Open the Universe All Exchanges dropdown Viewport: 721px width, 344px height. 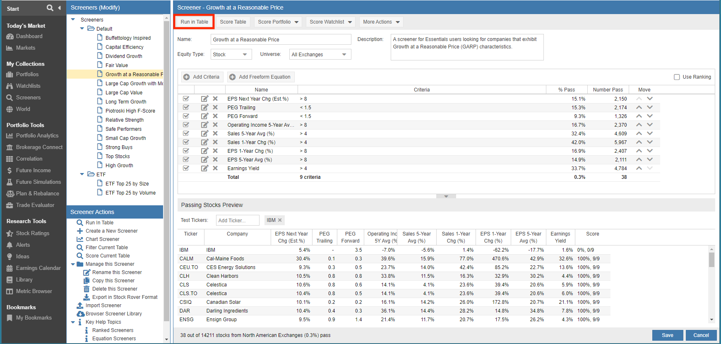(320, 54)
